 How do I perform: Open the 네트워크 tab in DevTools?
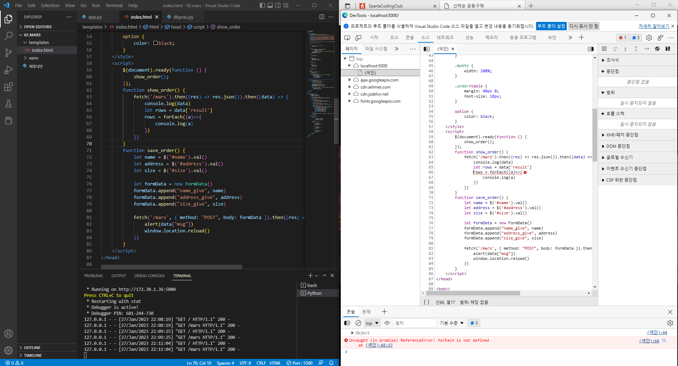pyautogui.click(x=445, y=37)
